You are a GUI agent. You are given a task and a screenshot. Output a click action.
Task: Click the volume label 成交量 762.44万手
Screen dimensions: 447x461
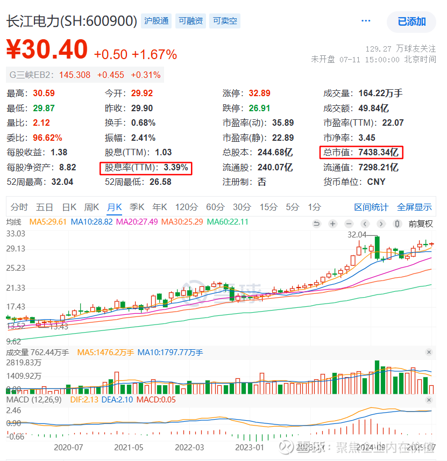pos(38,352)
